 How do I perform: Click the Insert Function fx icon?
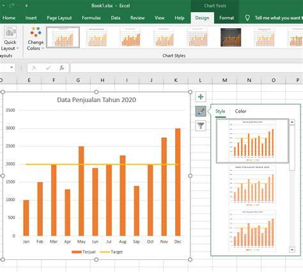click(61, 68)
